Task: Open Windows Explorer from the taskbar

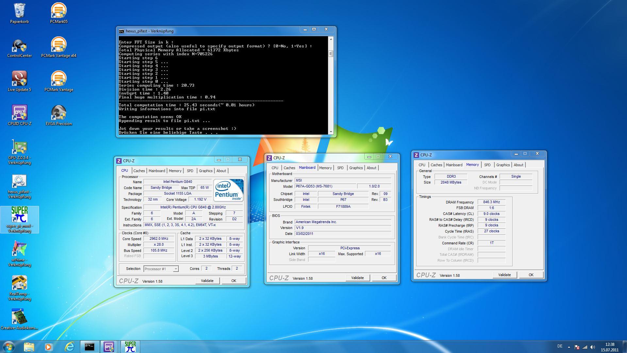Action: click(x=29, y=346)
